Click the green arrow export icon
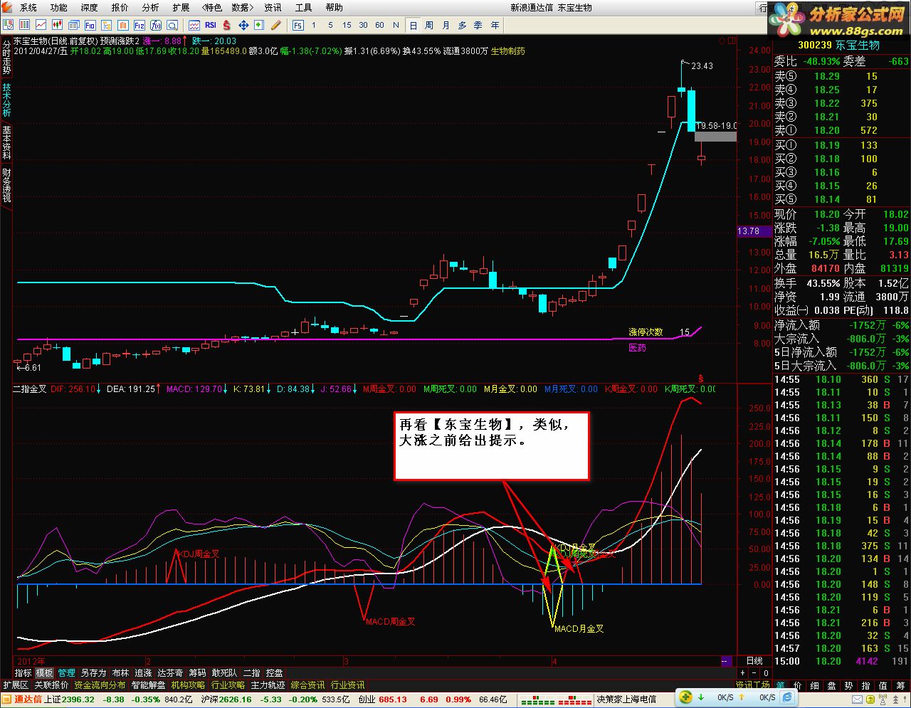Image resolution: width=911 pixels, height=708 pixels. tap(258, 25)
